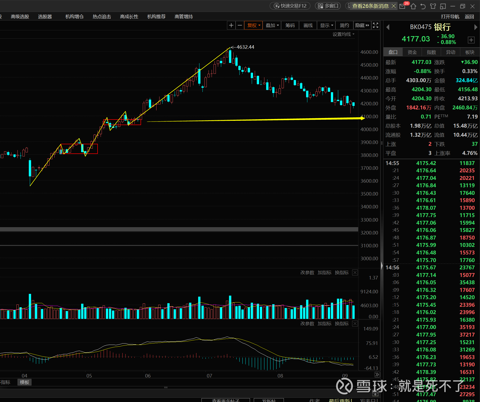View the 26 new messages notice
This screenshot has width=480, height=402.
(370, 6)
